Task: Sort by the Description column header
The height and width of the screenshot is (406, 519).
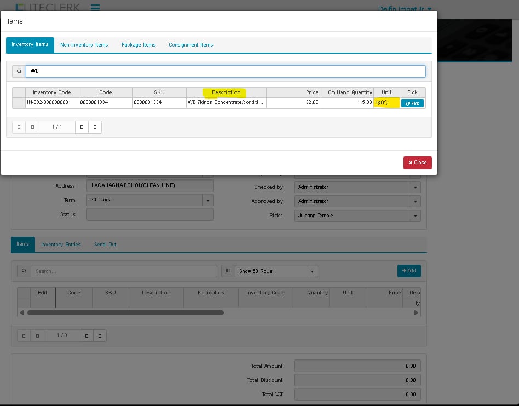Action: tap(226, 92)
